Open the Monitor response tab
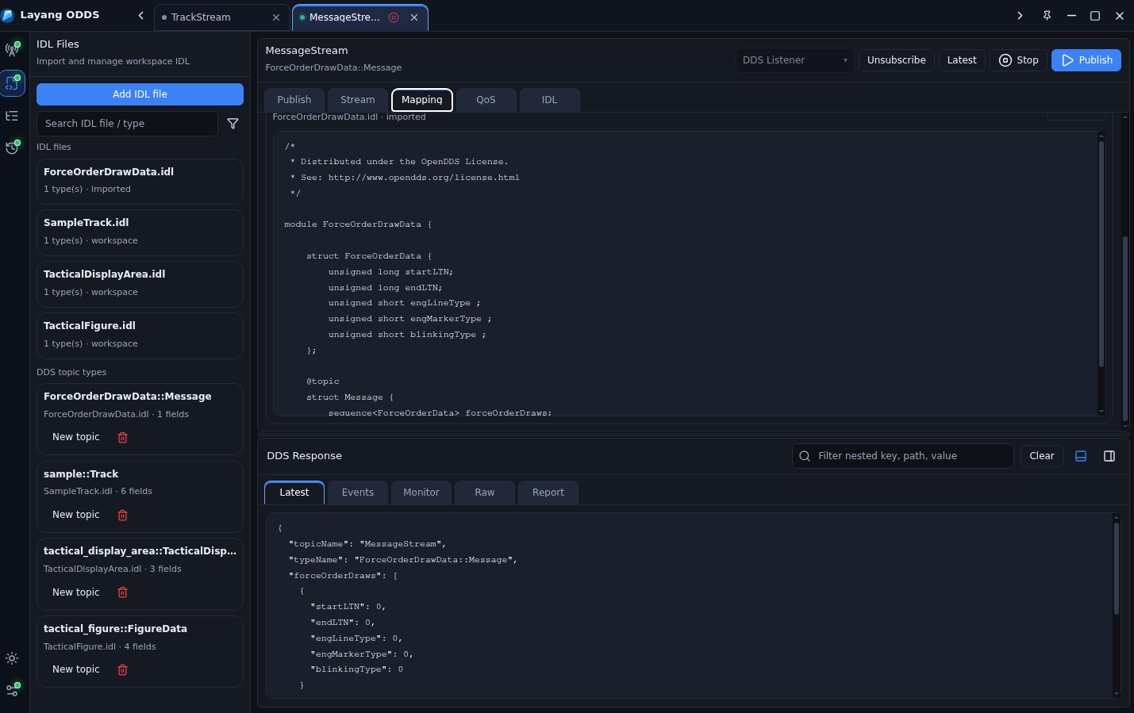The height and width of the screenshot is (713, 1134). click(x=421, y=493)
